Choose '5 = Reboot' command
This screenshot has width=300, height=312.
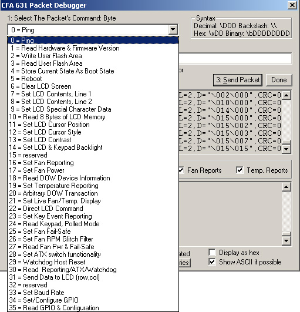coord(93,79)
